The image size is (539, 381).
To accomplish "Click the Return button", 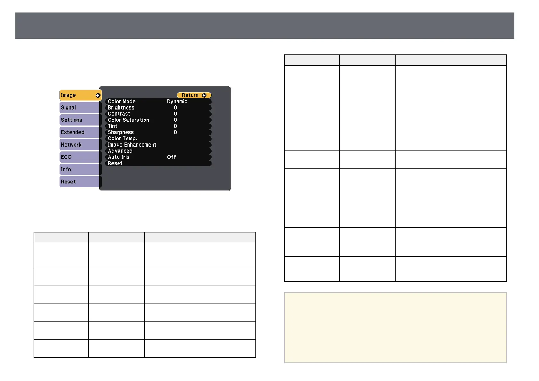I will [194, 95].
